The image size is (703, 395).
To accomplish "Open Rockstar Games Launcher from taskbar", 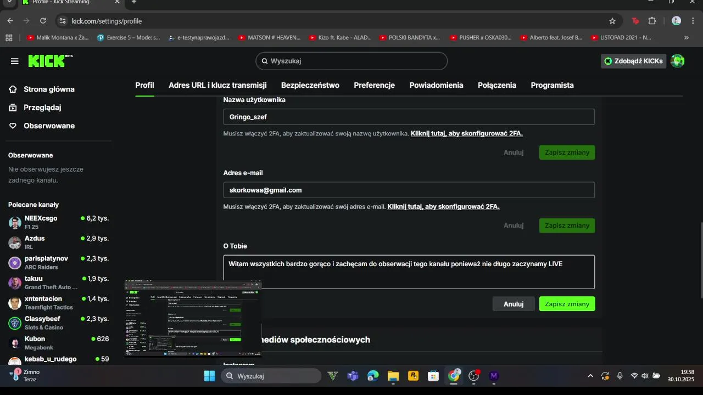I will coord(413,376).
